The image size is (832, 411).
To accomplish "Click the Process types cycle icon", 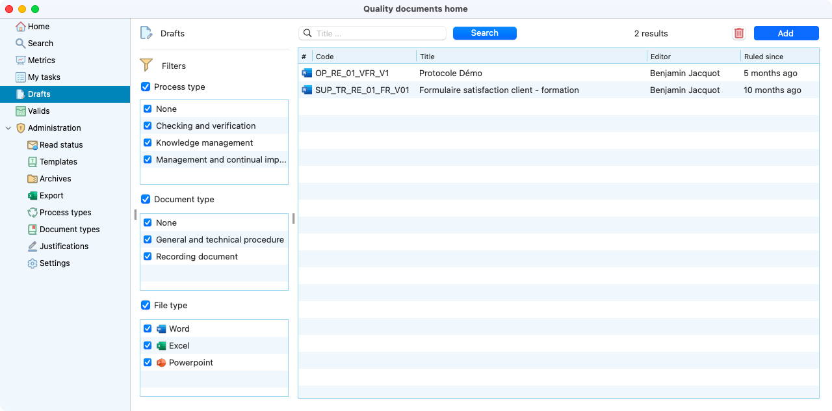I will click(32, 213).
